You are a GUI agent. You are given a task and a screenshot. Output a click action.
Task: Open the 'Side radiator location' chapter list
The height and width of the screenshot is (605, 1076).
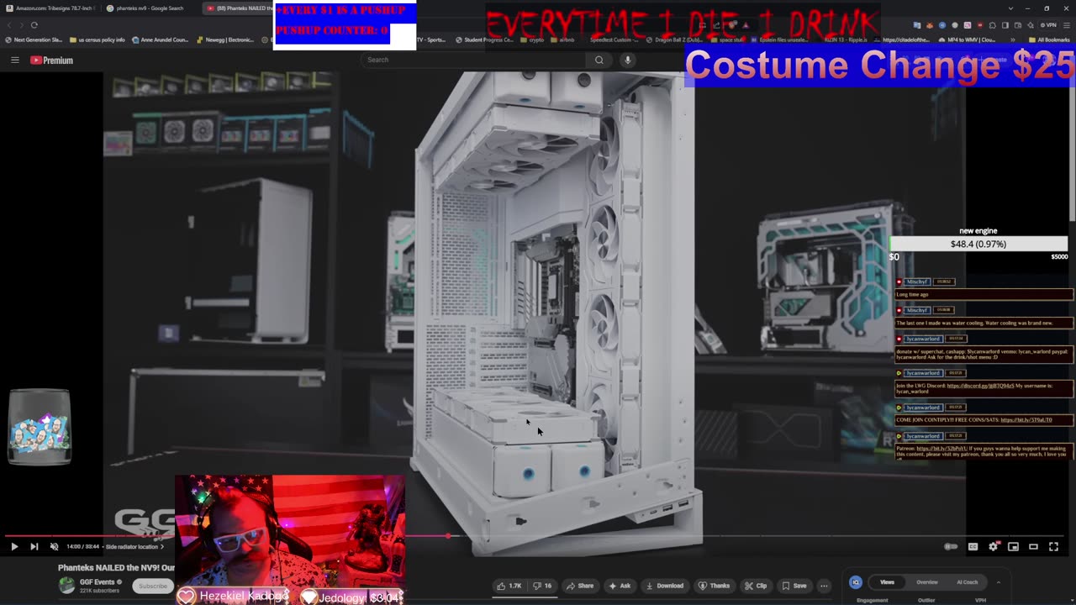pyautogui.click(x=134, y=546)
